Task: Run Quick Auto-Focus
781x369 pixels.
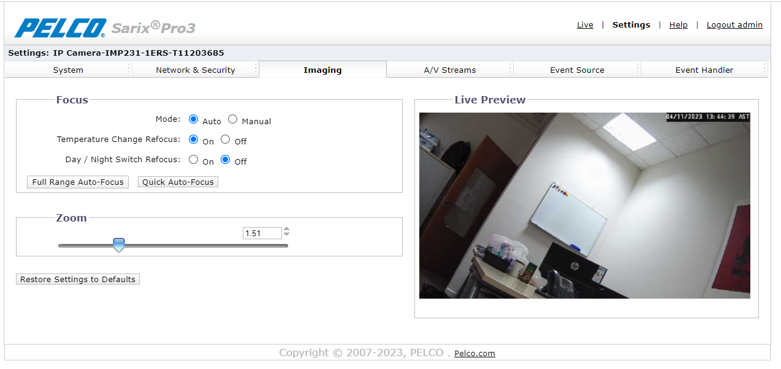Action: click(178, 182)
